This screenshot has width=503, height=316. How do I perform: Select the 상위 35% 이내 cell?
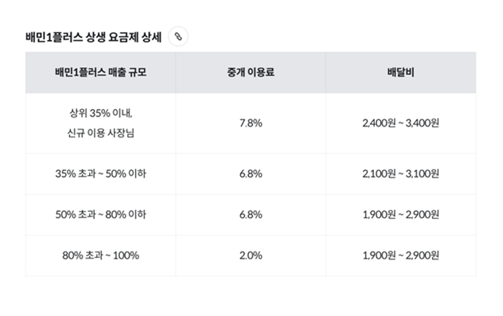click(x=101, y=113)
